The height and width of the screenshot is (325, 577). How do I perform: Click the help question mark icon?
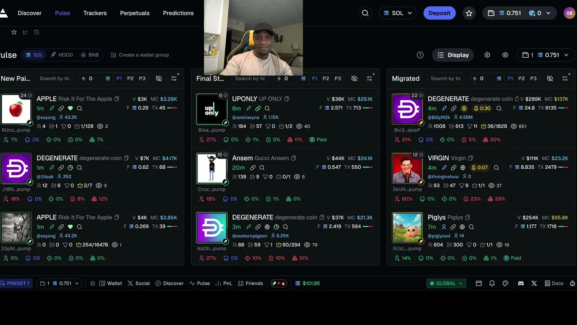pos(420,55)
